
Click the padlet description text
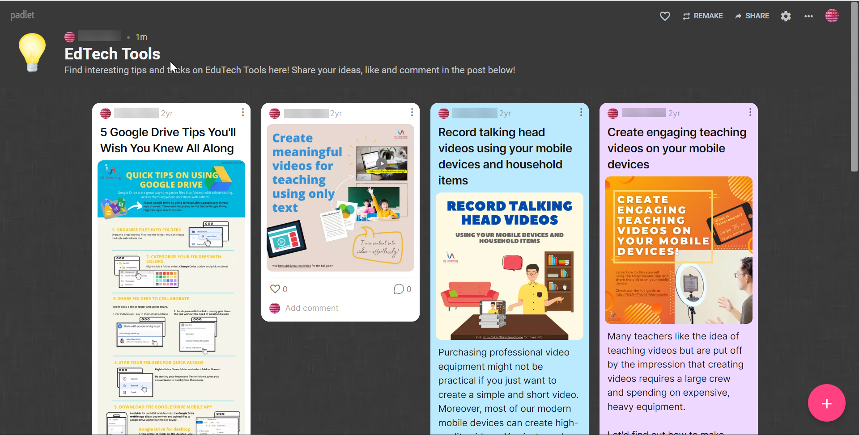[x=290, y=70]
